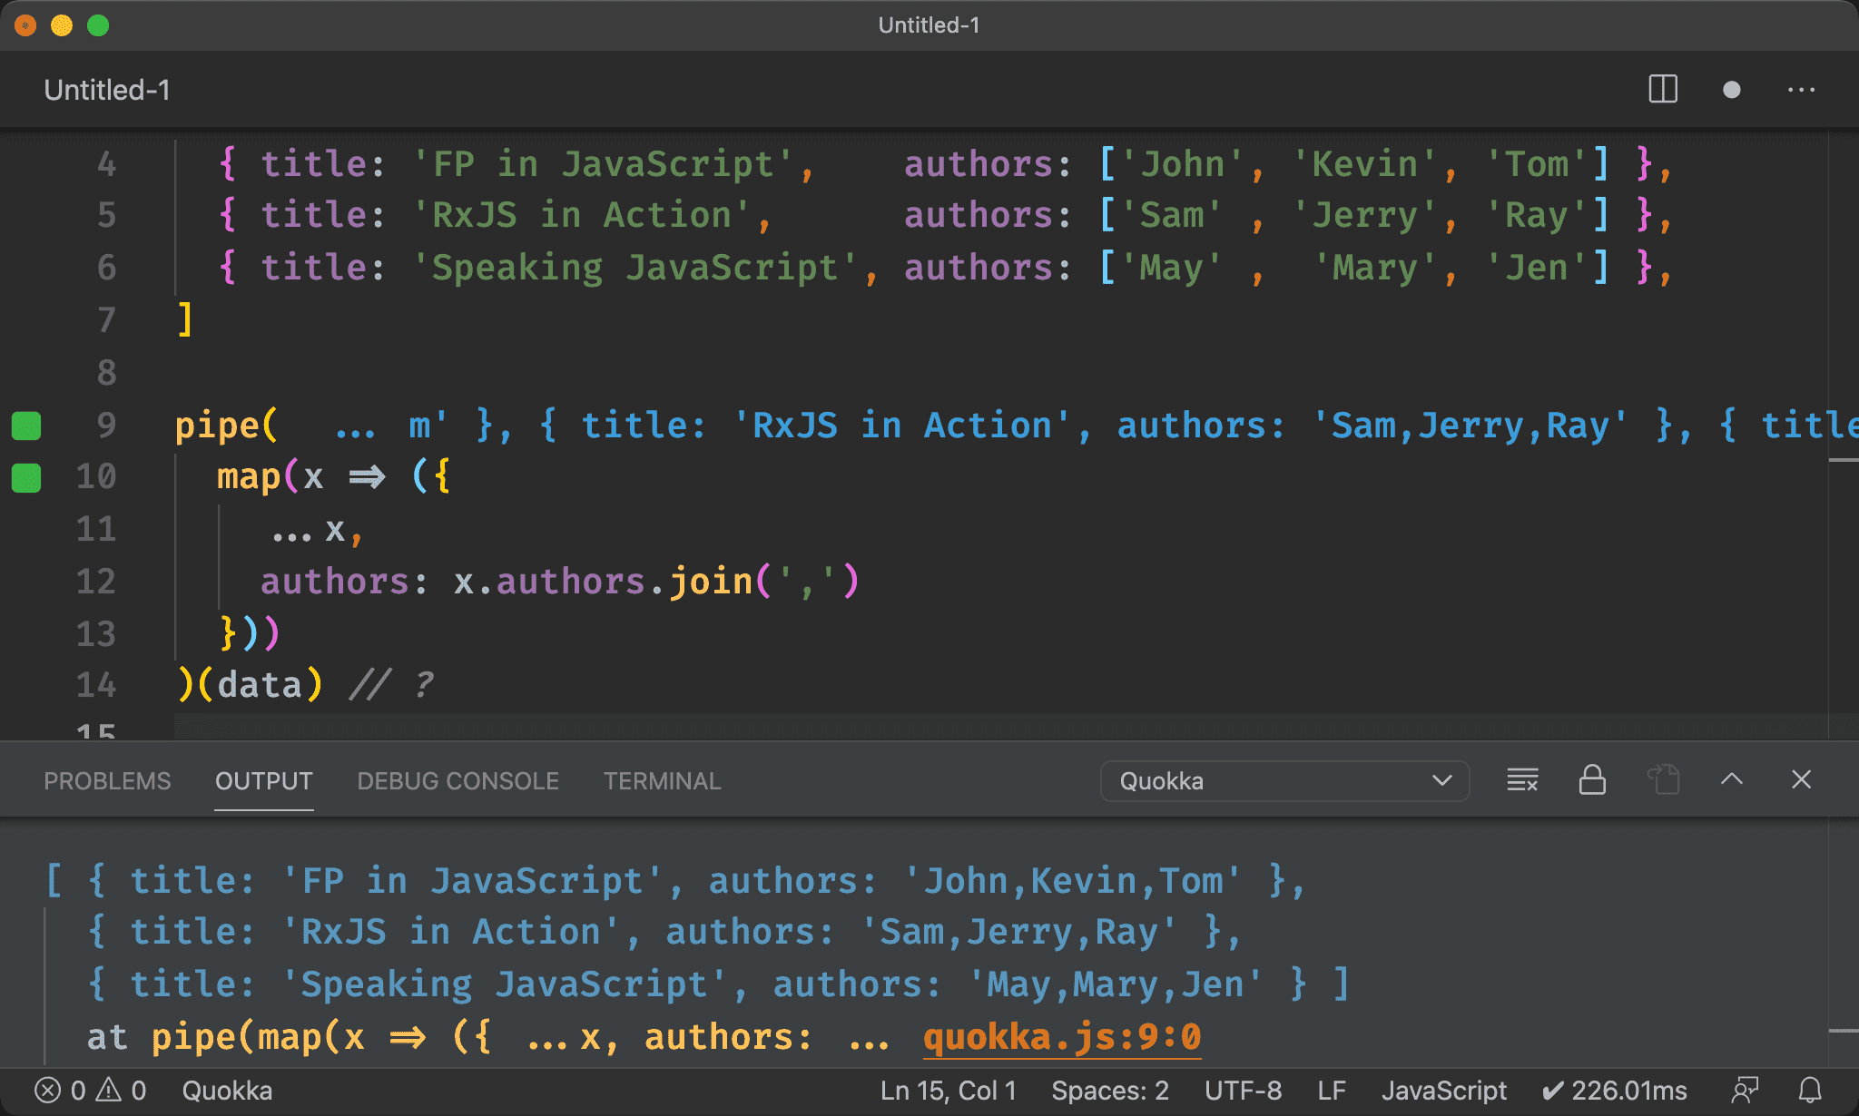
Task: Open the Quokka output channel dropdown
Action: 1284,781
